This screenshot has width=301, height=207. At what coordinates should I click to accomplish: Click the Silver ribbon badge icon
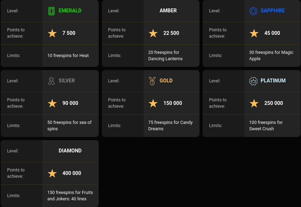[52, 81]
